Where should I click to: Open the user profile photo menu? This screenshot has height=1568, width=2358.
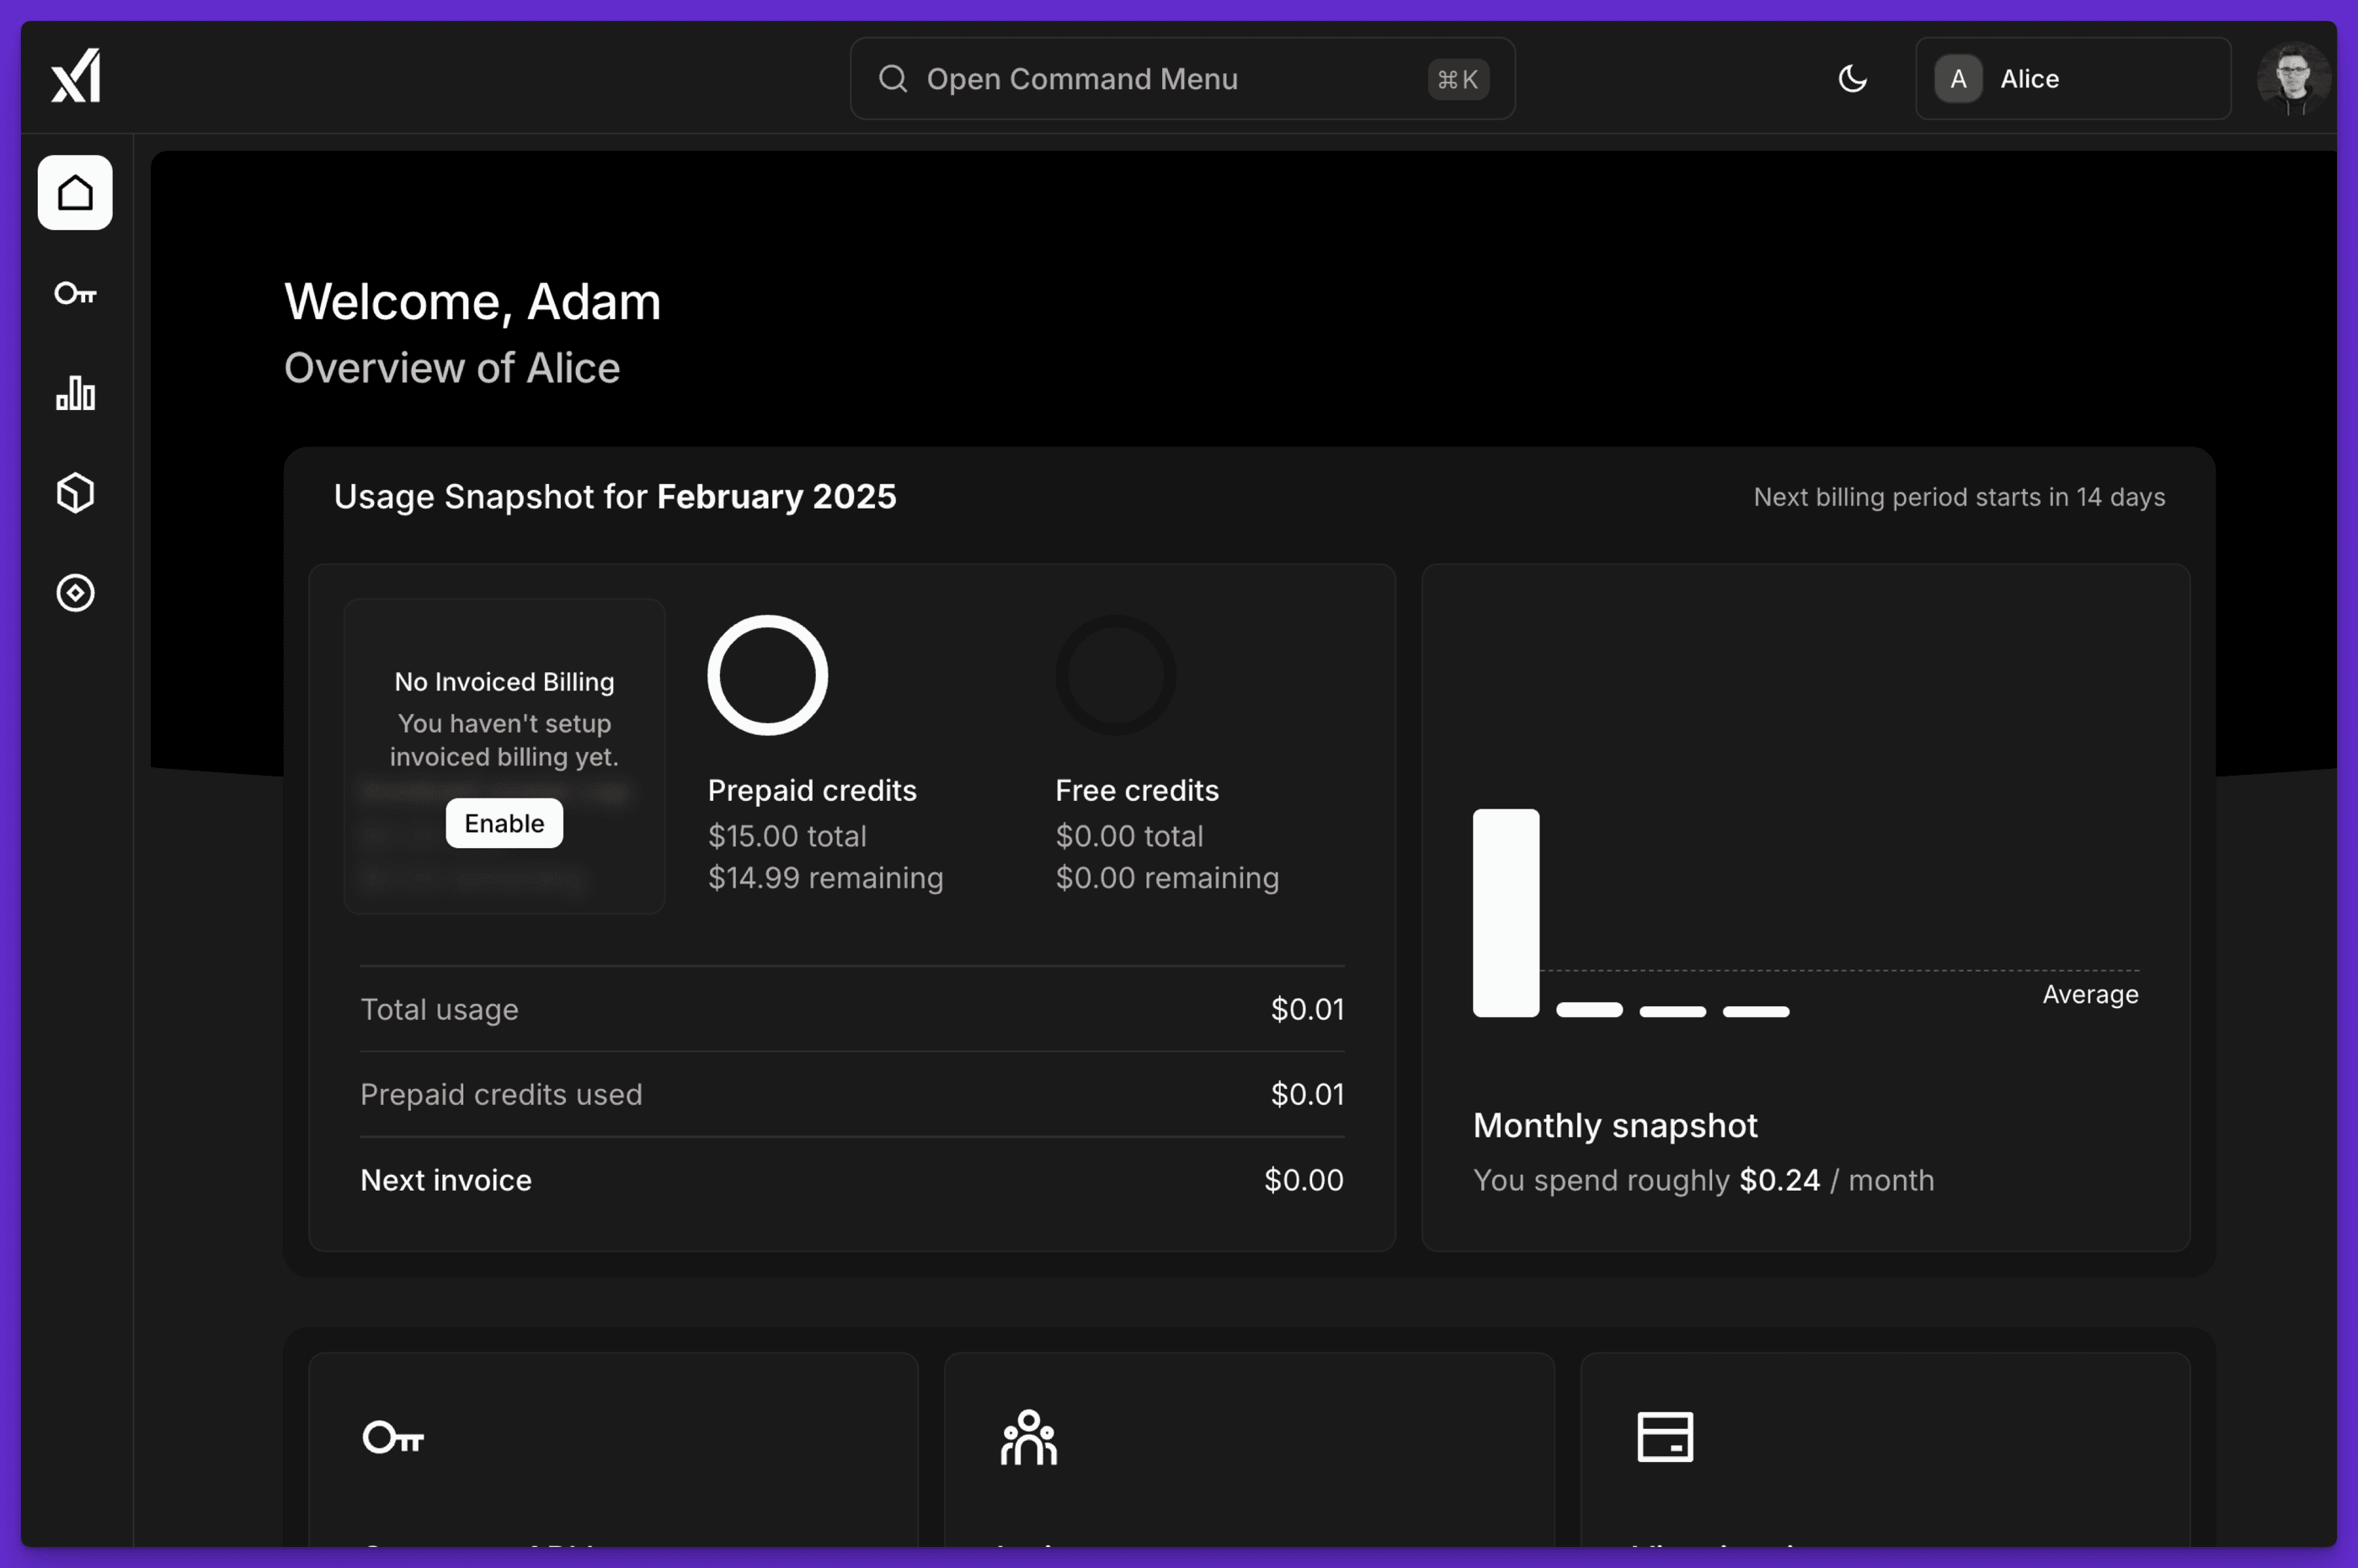click(x=2294, y=79)
